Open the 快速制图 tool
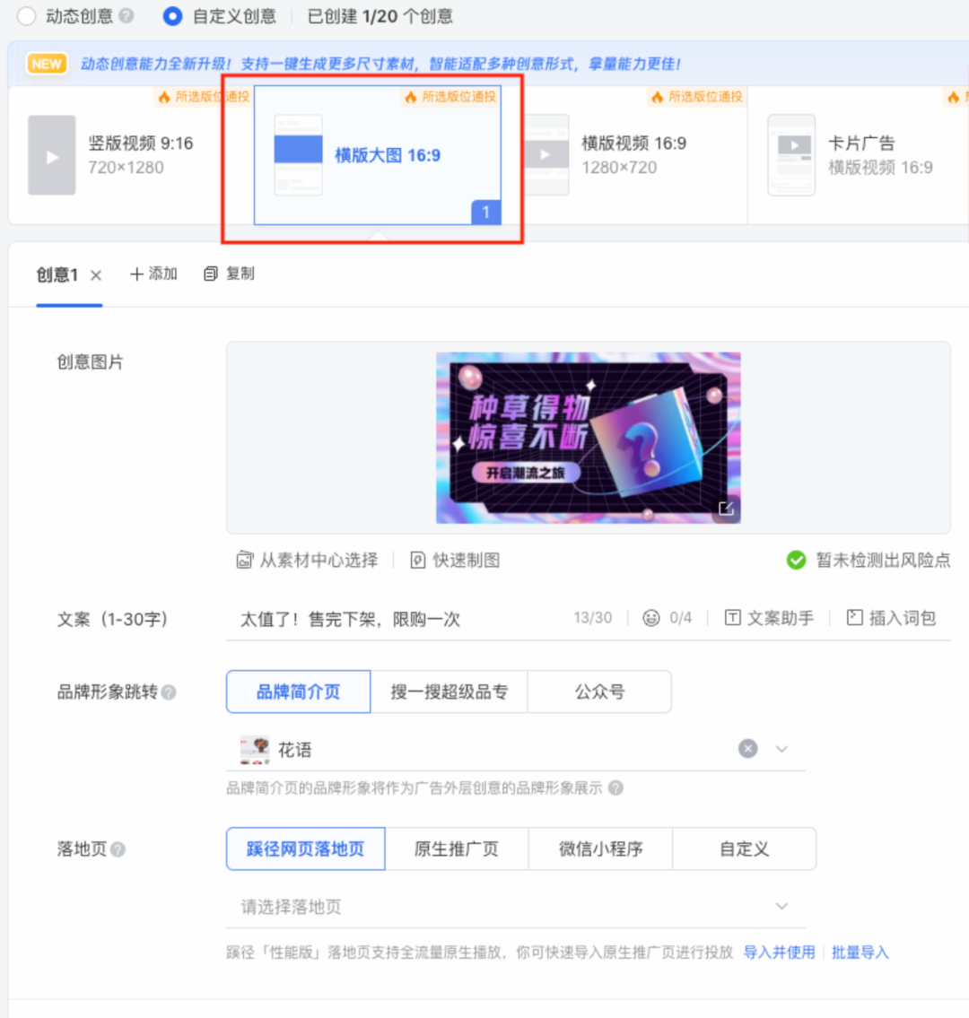The height and width of the screenshot is (1018, 969). (455, 560)
